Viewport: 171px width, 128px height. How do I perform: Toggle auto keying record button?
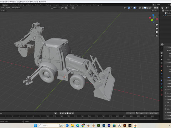(x=55, y=113)
